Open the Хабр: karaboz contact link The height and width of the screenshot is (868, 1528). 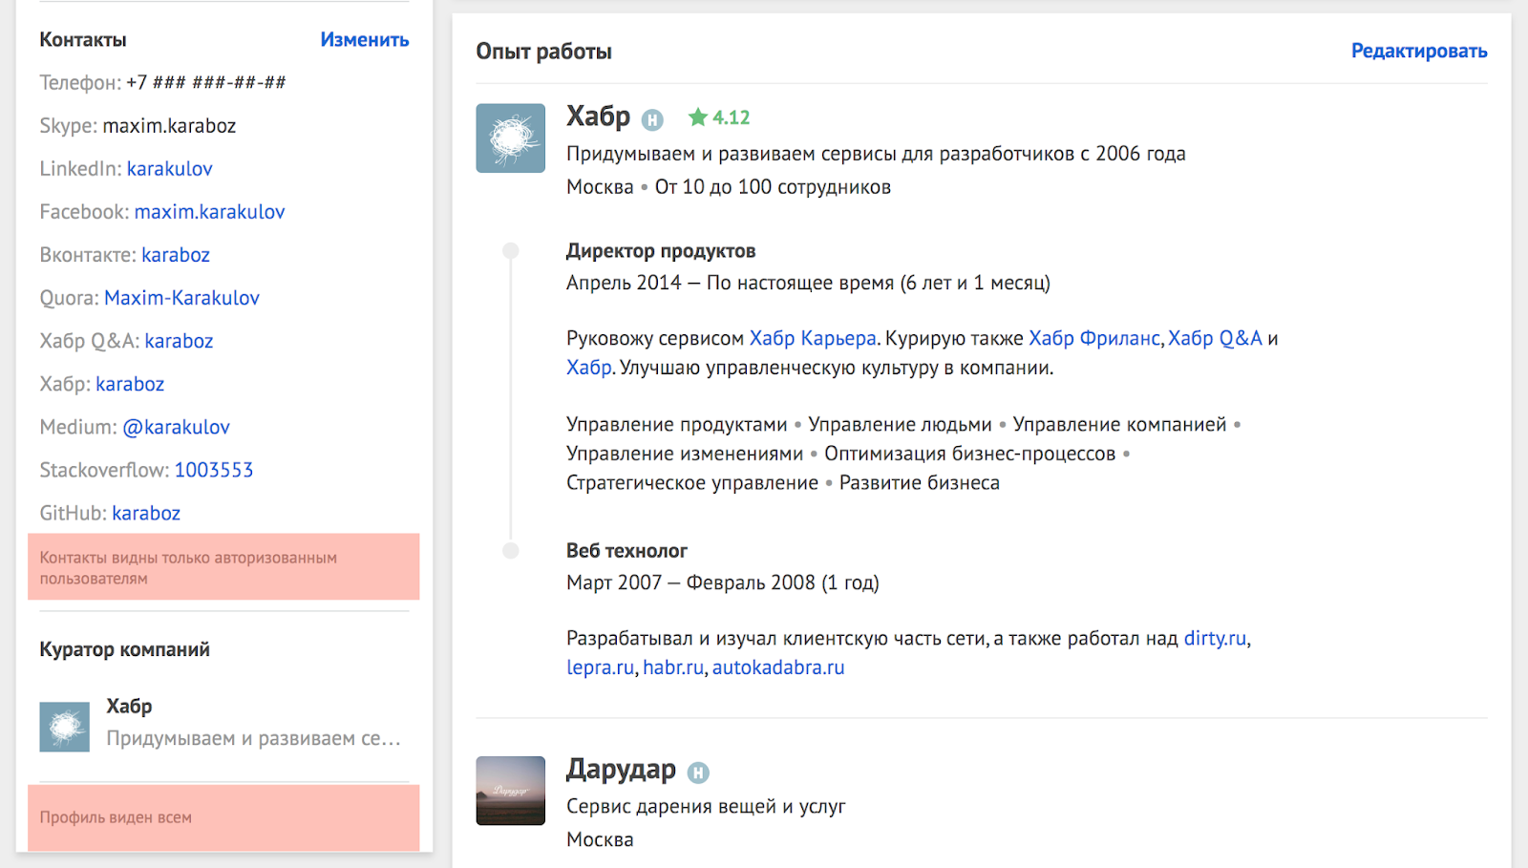[x=130, y=384]
